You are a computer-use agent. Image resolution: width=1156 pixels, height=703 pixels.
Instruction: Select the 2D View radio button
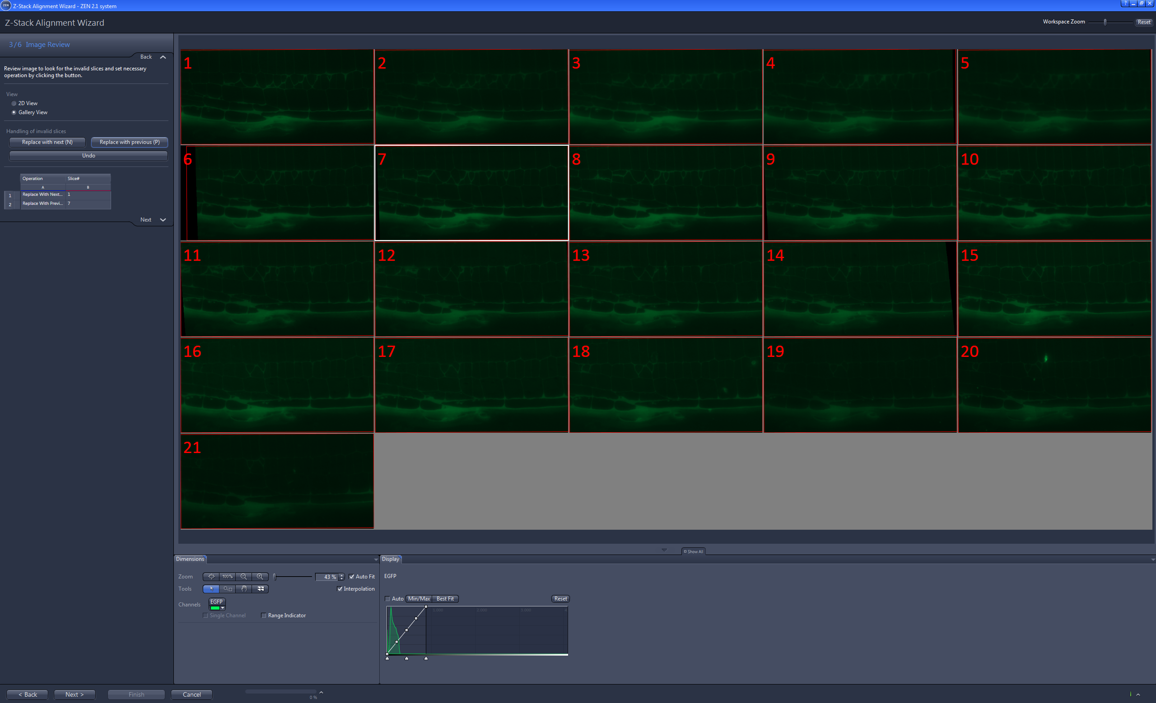14,103
